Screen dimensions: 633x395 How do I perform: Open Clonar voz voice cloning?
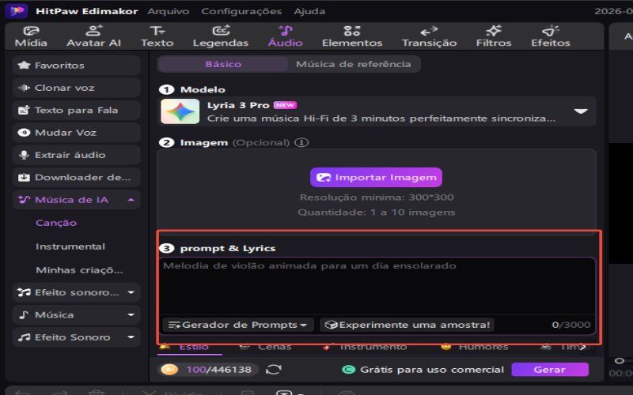point(77,88)
